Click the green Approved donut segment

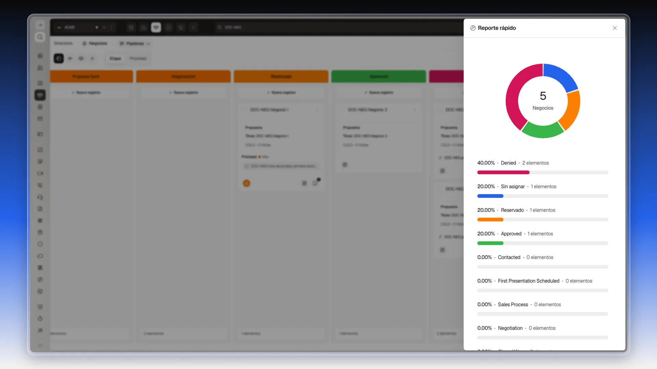click(542, 131)
